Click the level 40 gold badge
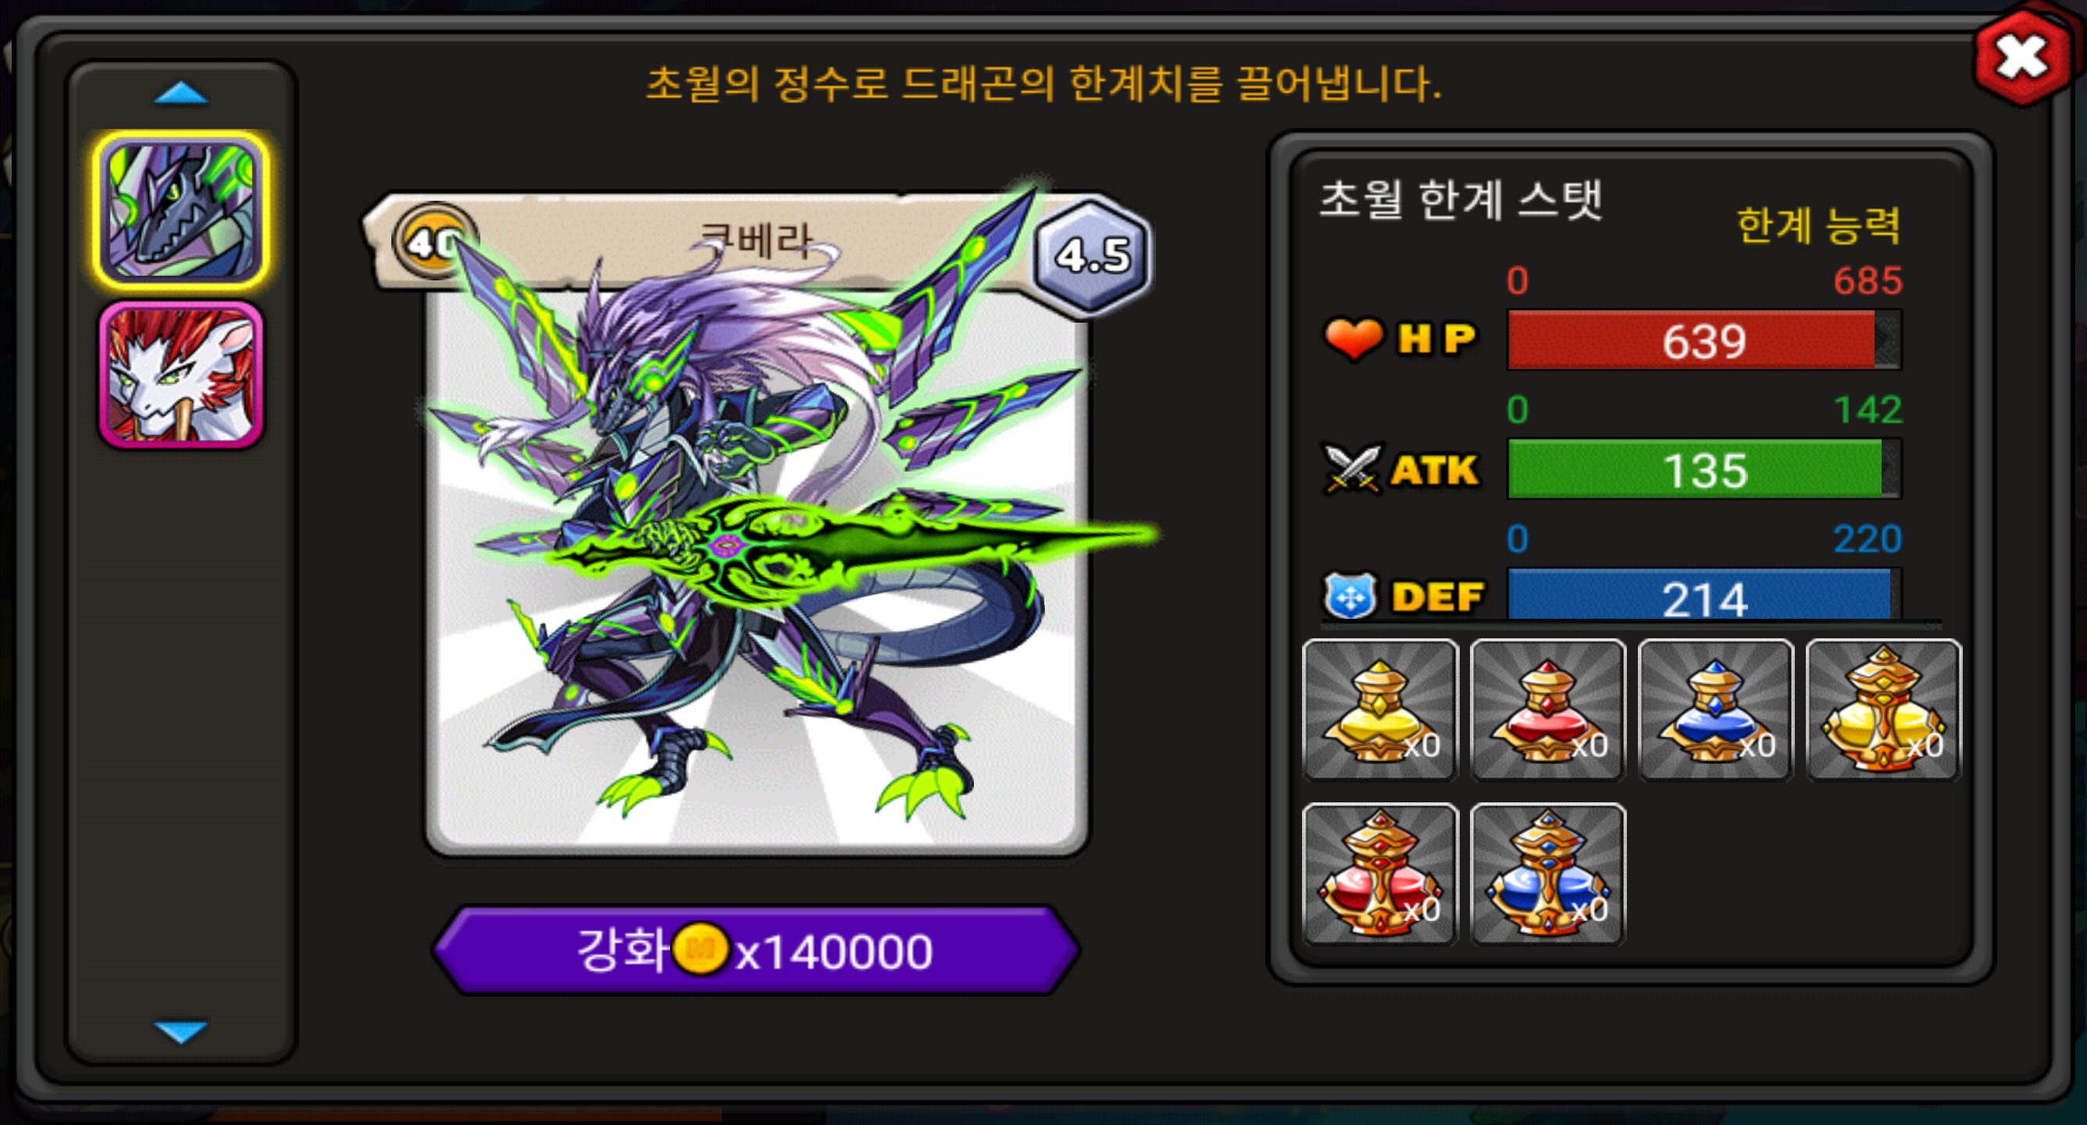 click(433, 241)
